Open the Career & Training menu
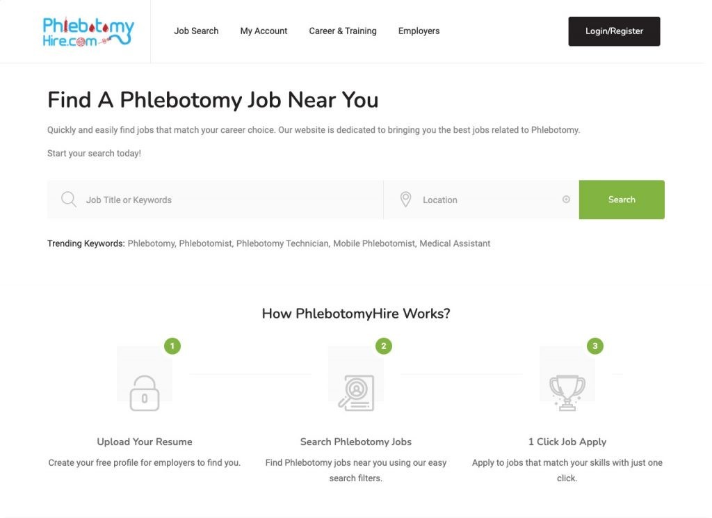712x518 pixels. click(x=343, y=31)
